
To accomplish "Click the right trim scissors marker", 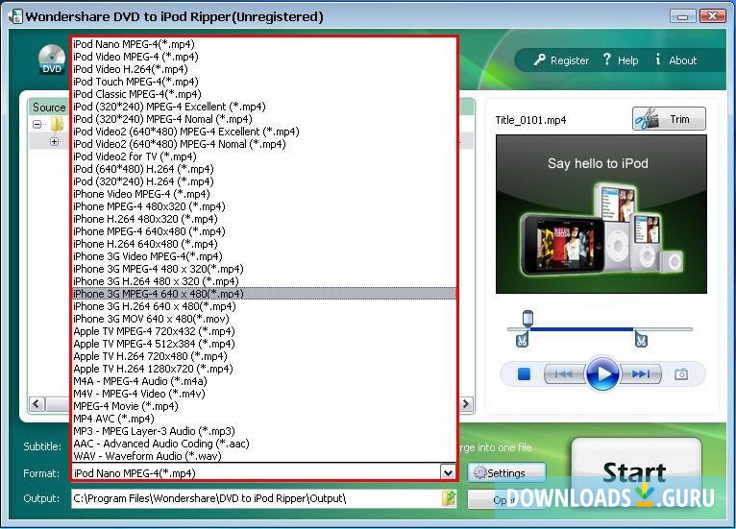I will click(641, 339).
